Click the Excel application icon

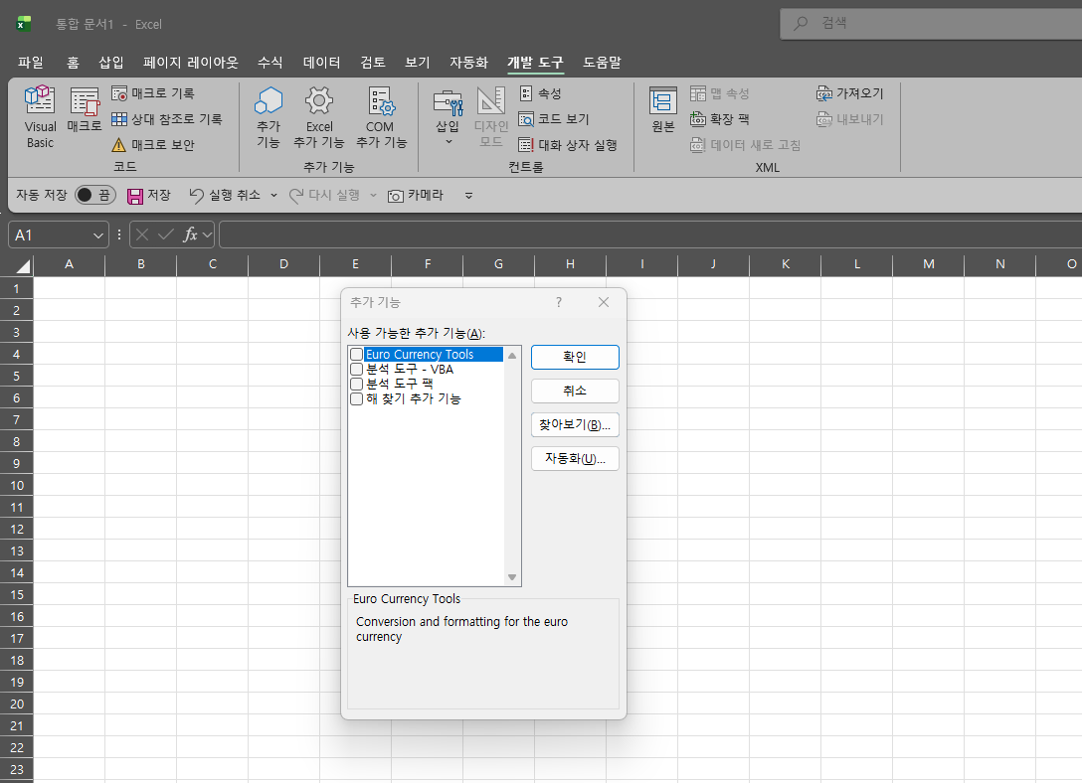(x=24, y=24)
